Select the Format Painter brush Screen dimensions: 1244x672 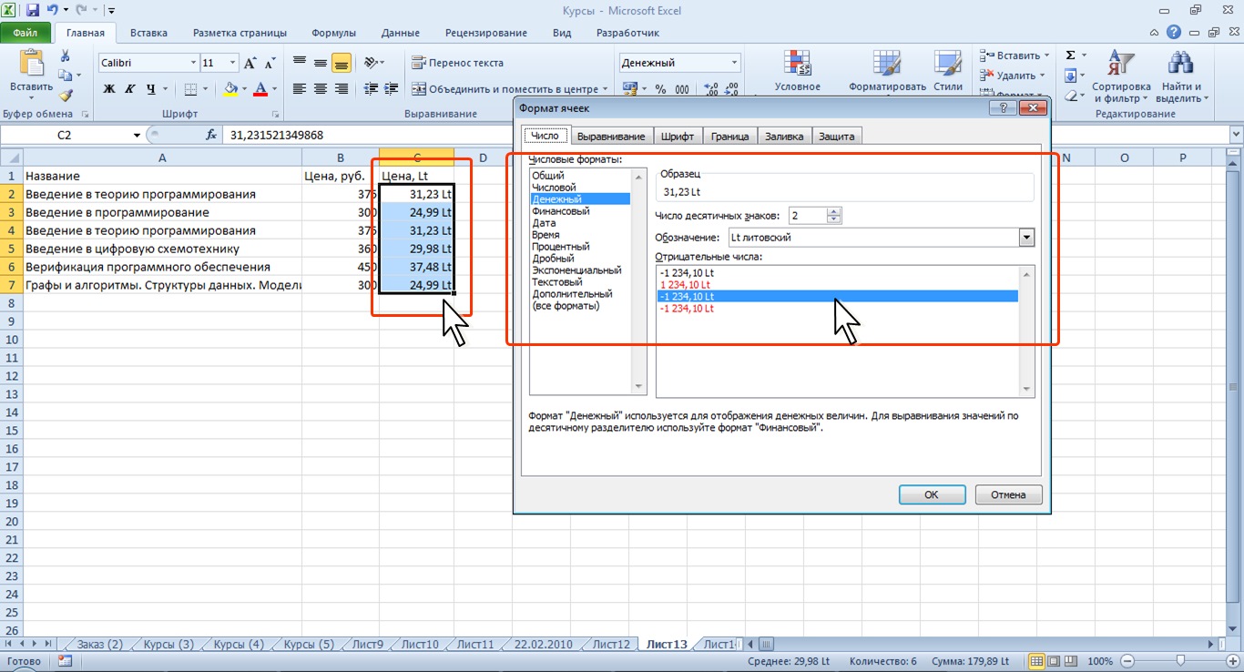65,95
